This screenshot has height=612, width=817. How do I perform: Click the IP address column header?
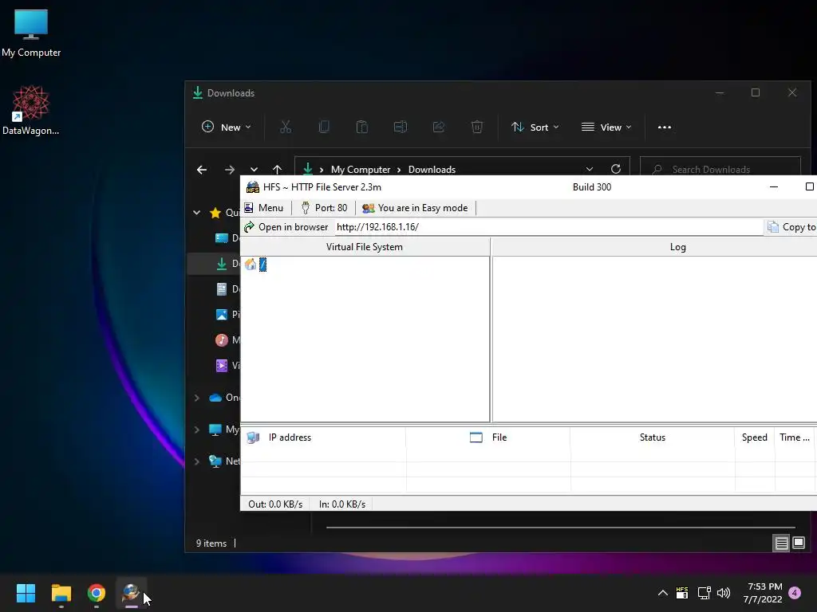coord(323,437)
